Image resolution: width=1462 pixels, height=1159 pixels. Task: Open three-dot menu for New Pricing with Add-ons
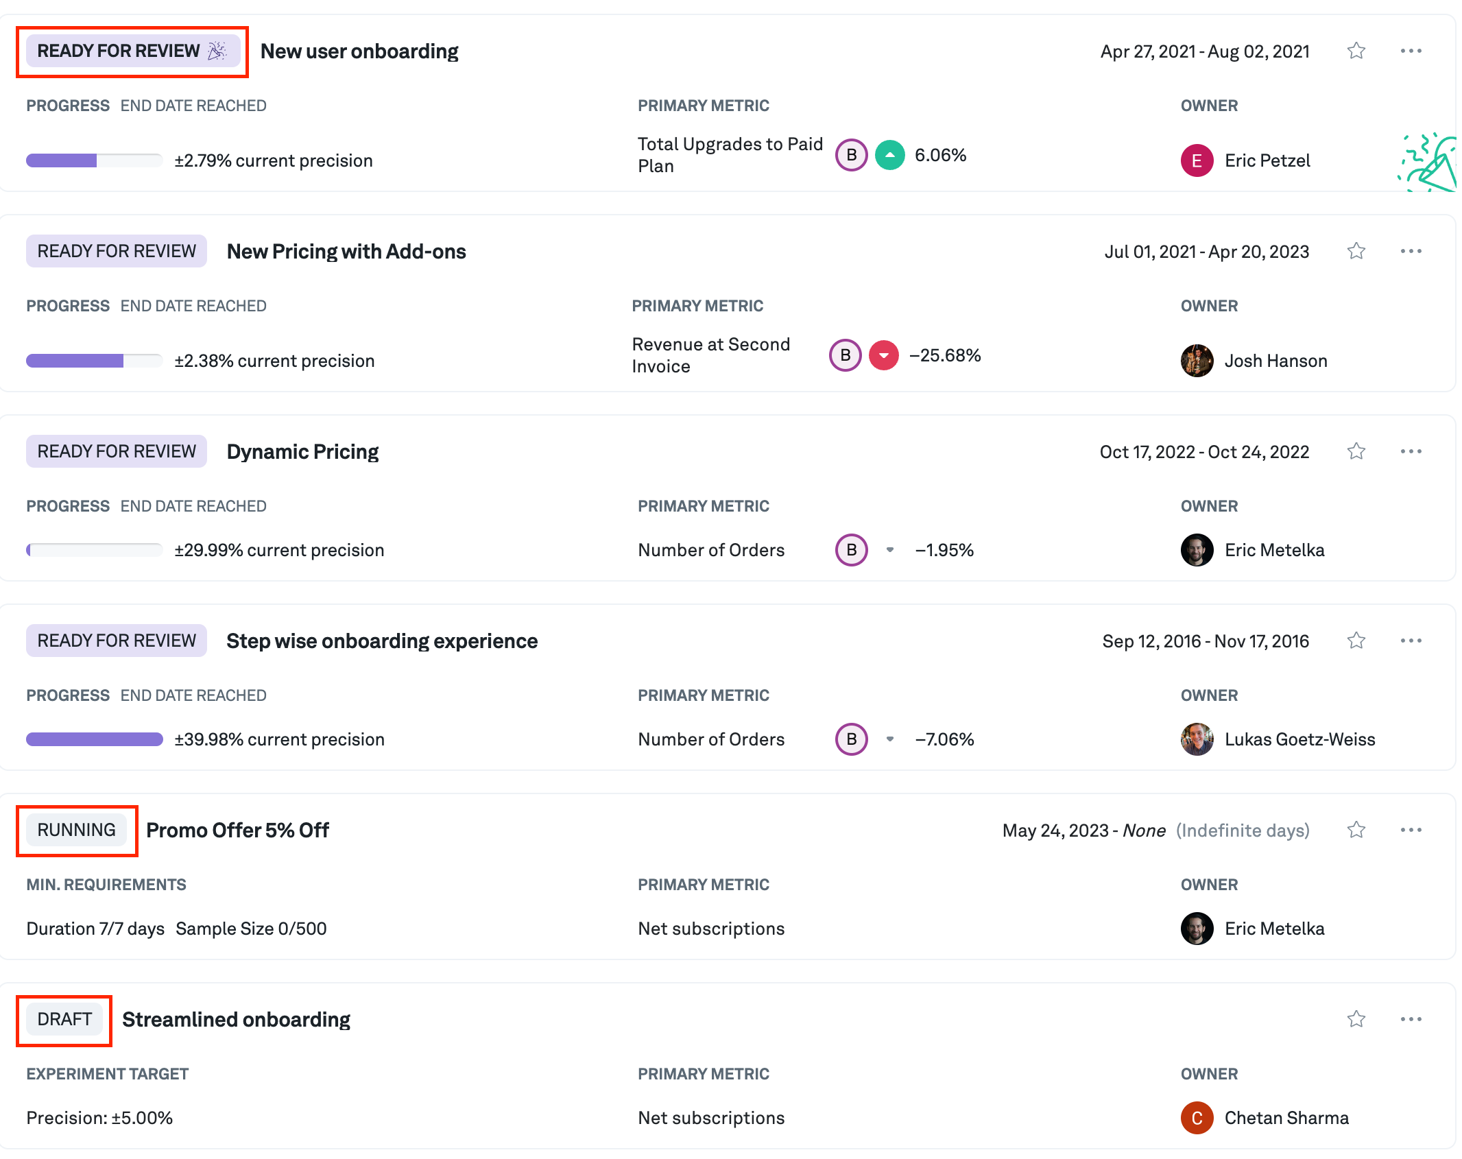1411,252
